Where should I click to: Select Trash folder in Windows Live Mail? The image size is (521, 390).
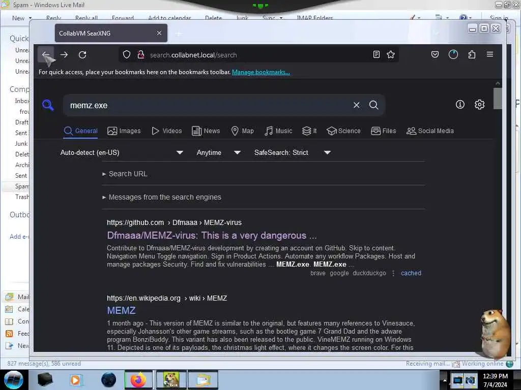21,197
